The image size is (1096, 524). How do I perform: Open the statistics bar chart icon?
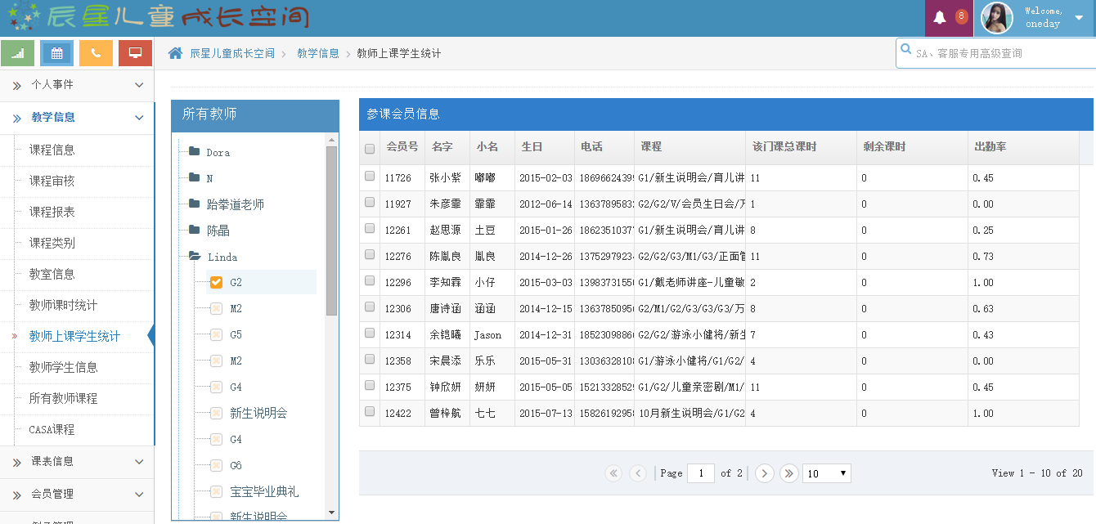tap(17, 52)
